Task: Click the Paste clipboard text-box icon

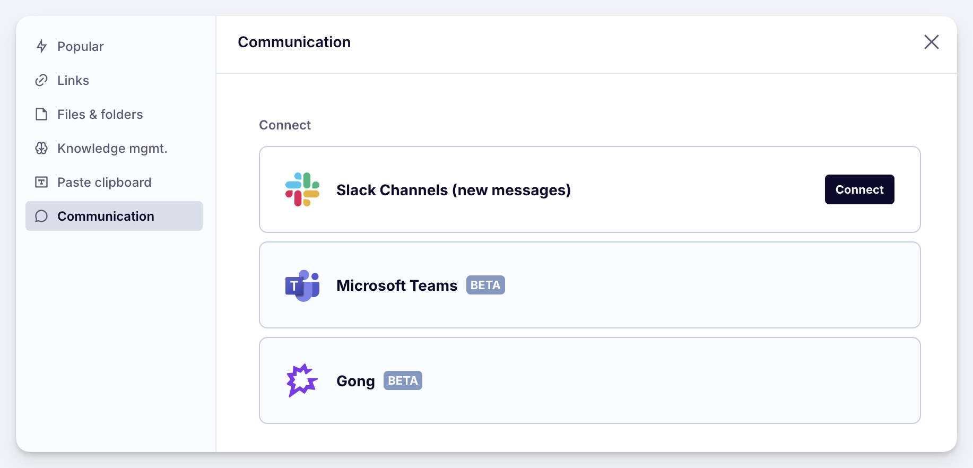Action: point(41,183)
